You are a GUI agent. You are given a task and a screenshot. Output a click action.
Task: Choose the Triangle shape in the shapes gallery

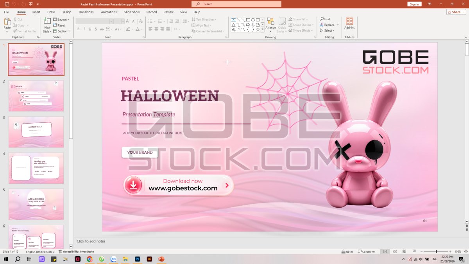(233, 25)
